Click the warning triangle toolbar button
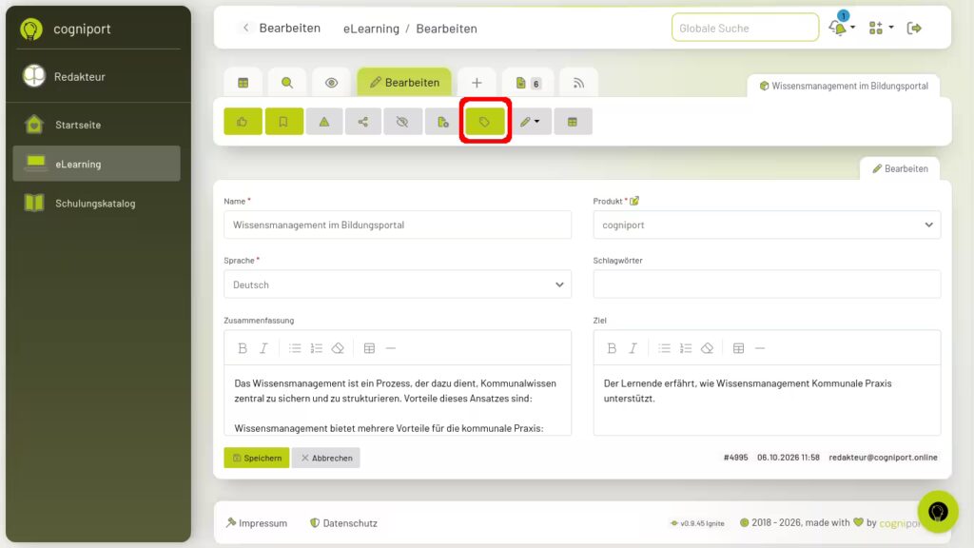974x548 pixels. point(324,122)
